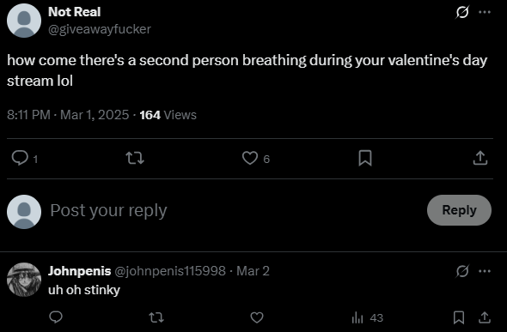Open the @giveawayfucker handle link
This screenshot has height=332, width=507.
tap(100, 29)
